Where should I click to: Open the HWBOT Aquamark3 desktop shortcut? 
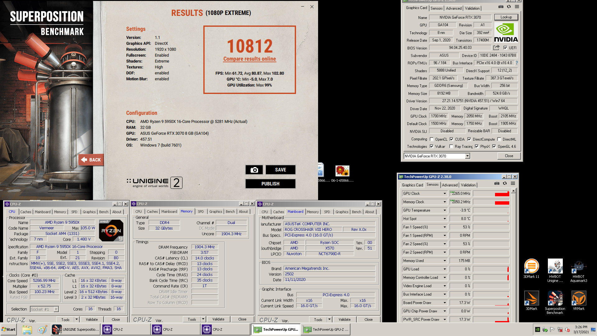coord(579,270)
